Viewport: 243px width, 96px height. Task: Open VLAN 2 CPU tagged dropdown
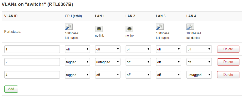point(77,62)
